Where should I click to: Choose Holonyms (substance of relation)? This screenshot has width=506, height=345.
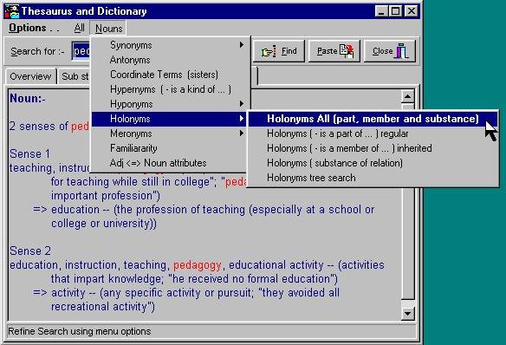(373, 163)
